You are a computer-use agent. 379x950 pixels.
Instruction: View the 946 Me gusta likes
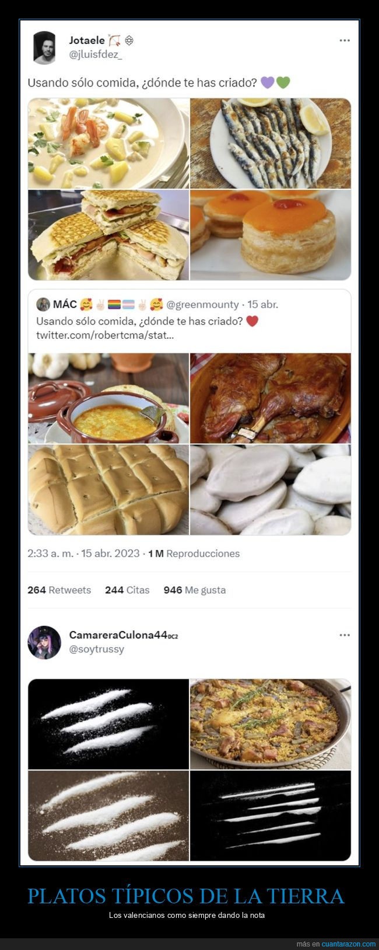tap(194, 590)
